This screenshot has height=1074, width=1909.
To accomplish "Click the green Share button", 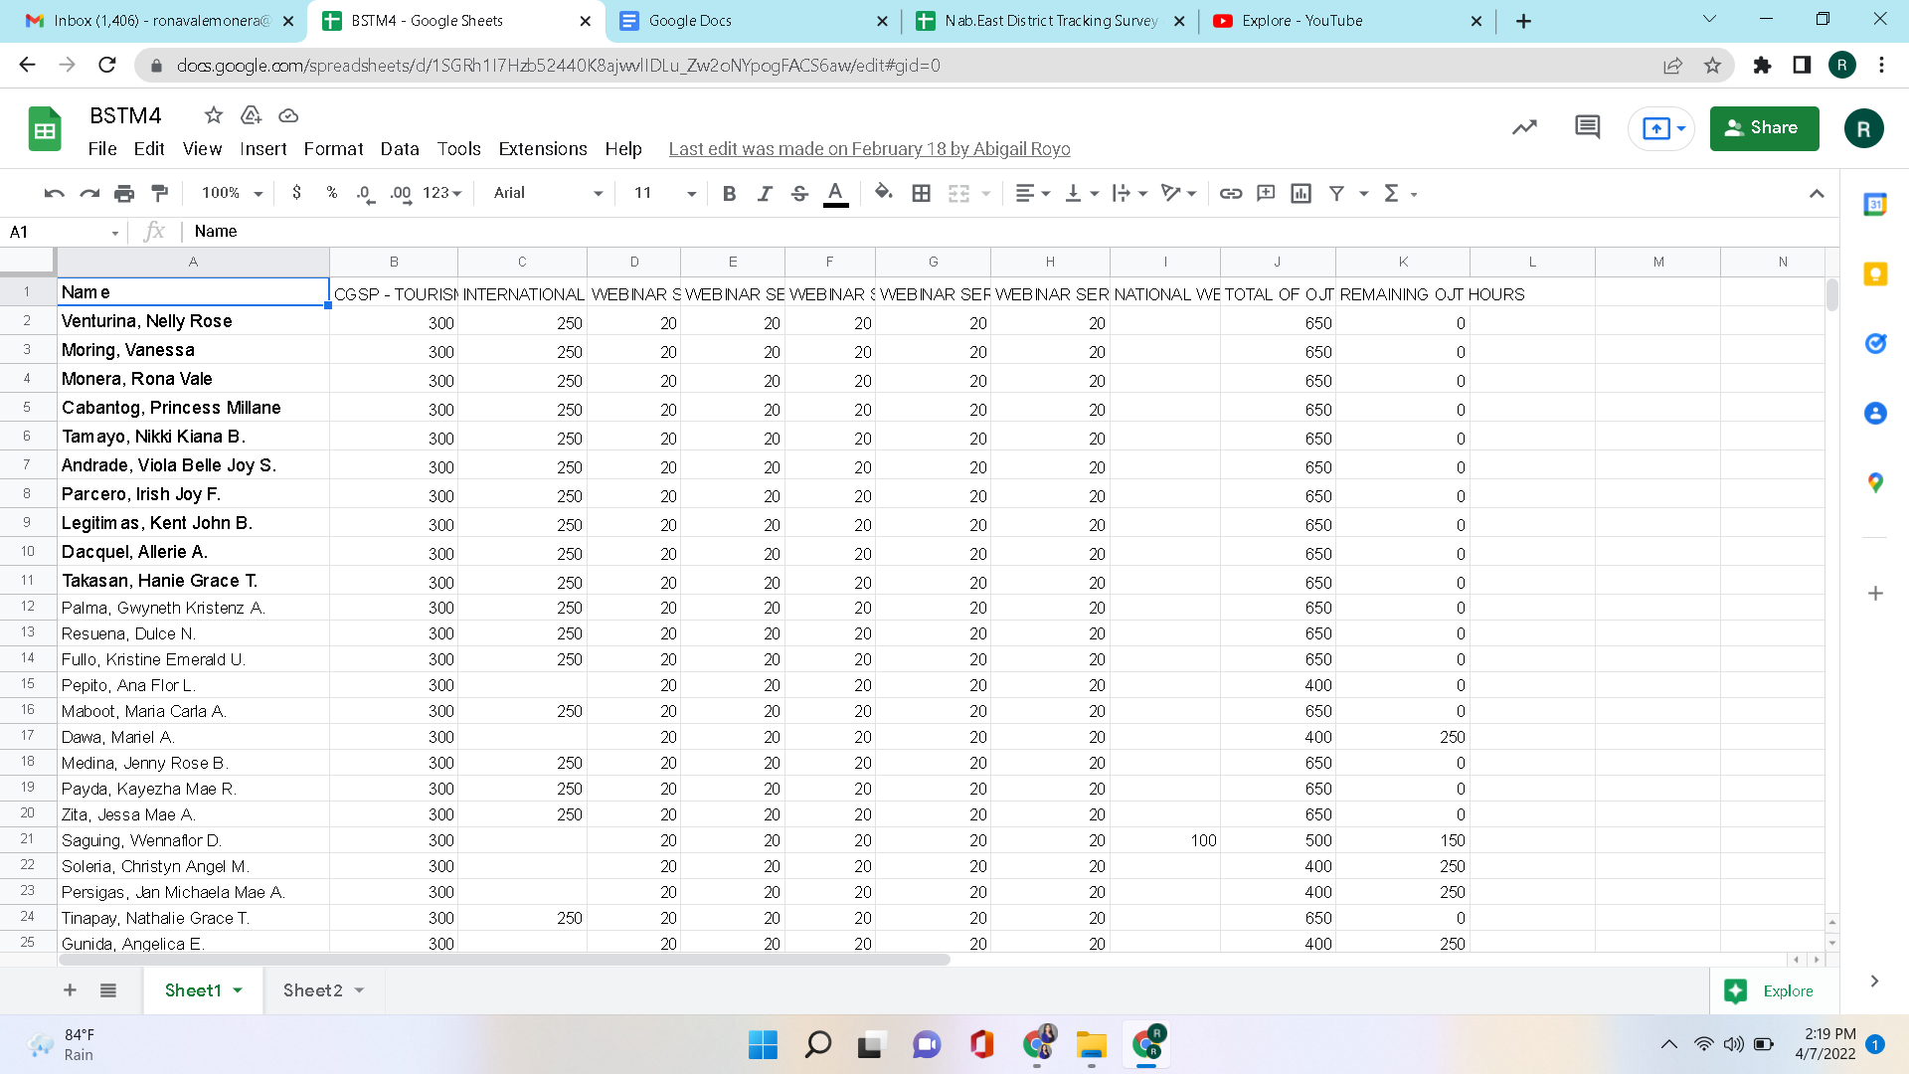I will point(1764,127).
